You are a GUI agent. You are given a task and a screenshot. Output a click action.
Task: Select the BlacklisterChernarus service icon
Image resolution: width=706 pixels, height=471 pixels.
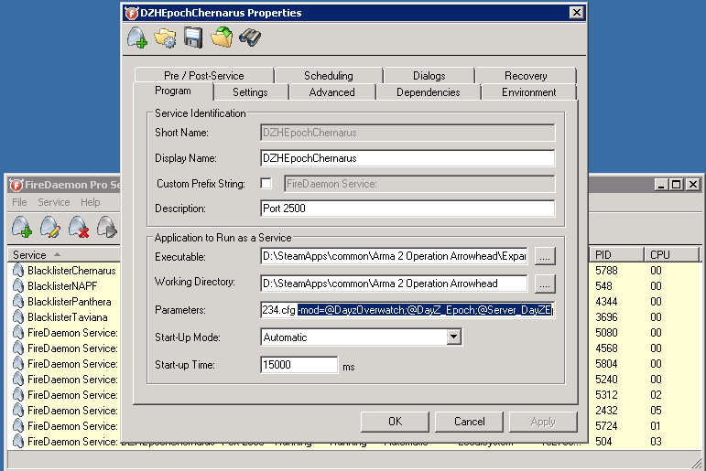[x=18, y=271]
